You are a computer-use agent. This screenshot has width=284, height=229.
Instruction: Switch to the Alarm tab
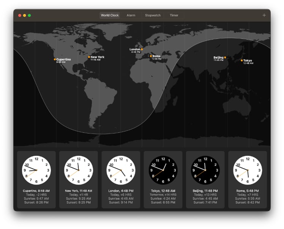tap(131, 15)
